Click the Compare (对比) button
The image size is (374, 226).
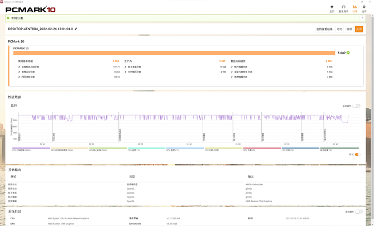(339, 29)
